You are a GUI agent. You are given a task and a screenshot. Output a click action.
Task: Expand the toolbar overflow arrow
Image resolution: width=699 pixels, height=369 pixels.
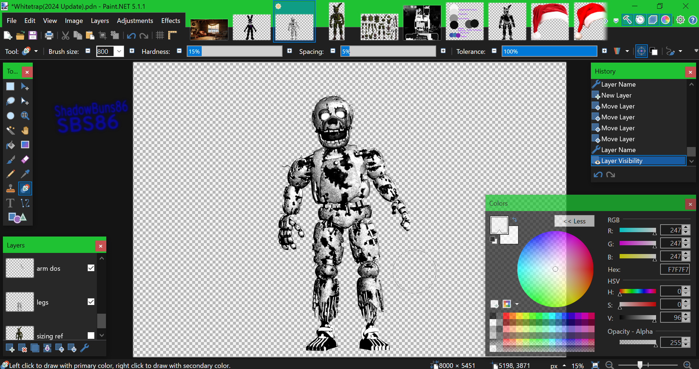pos(696,51)
